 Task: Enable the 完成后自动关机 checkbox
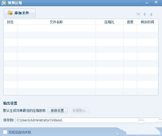pyautogui.click(x=5, y=132)
